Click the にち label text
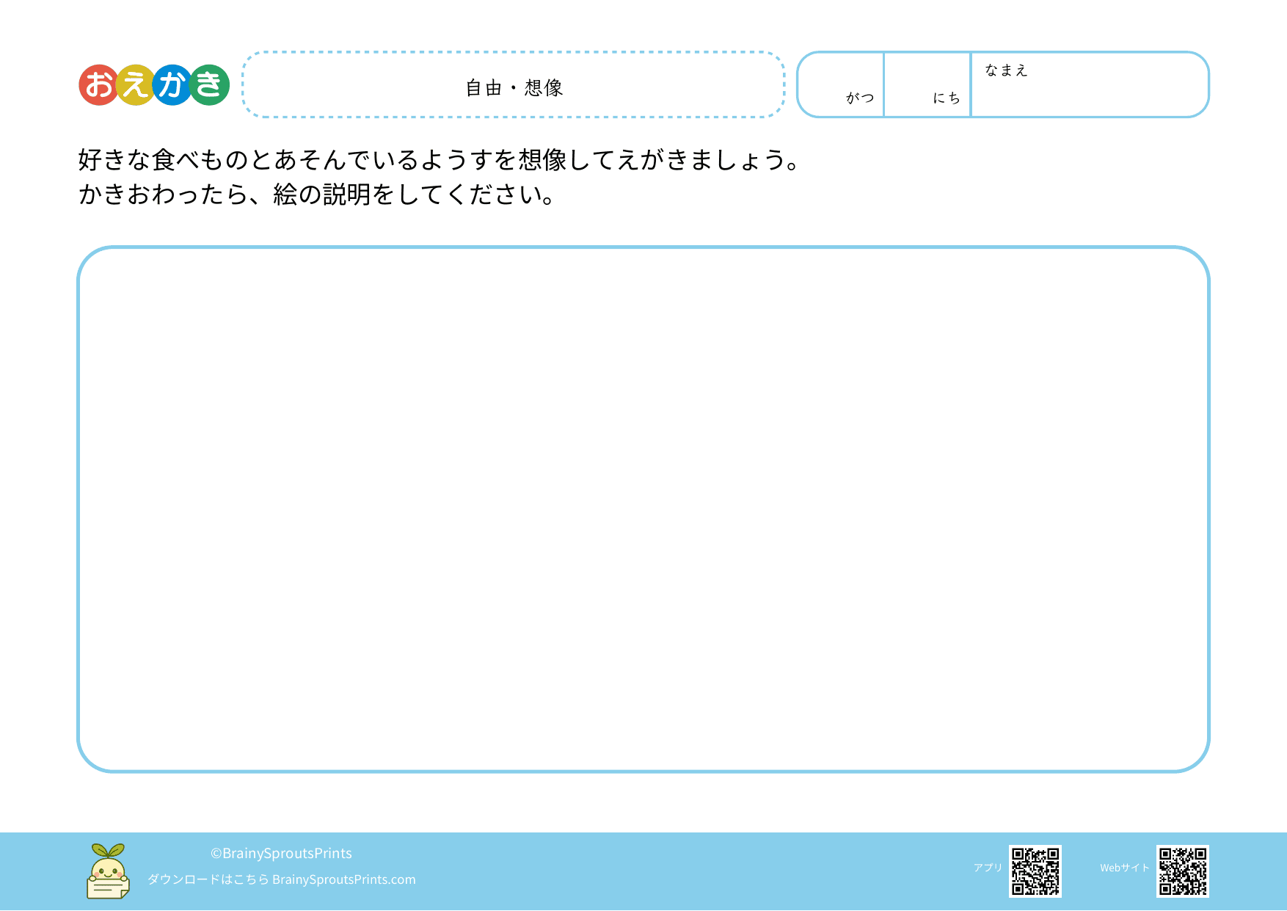The width and height of the screenshot is (1287, 911). click(x=946, y=98)
